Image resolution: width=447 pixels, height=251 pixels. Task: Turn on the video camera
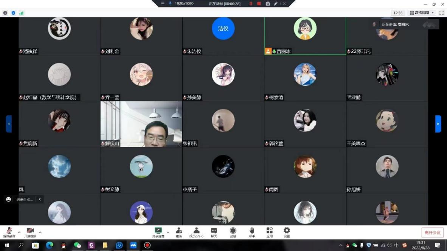click(30, 232)
